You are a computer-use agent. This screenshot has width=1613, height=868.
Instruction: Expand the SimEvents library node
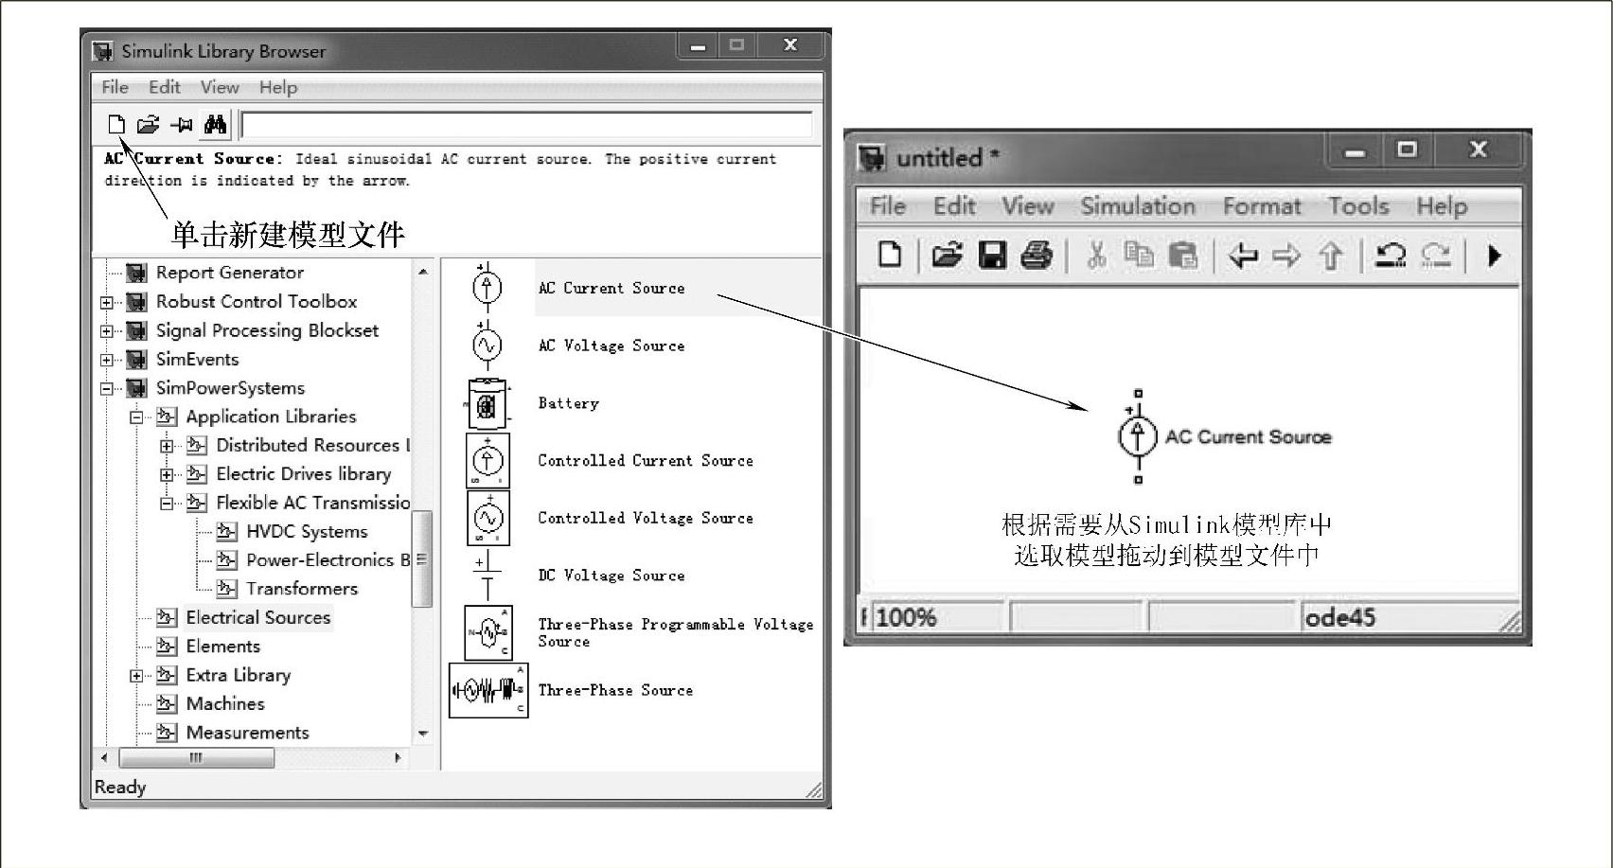pos(107,360)
